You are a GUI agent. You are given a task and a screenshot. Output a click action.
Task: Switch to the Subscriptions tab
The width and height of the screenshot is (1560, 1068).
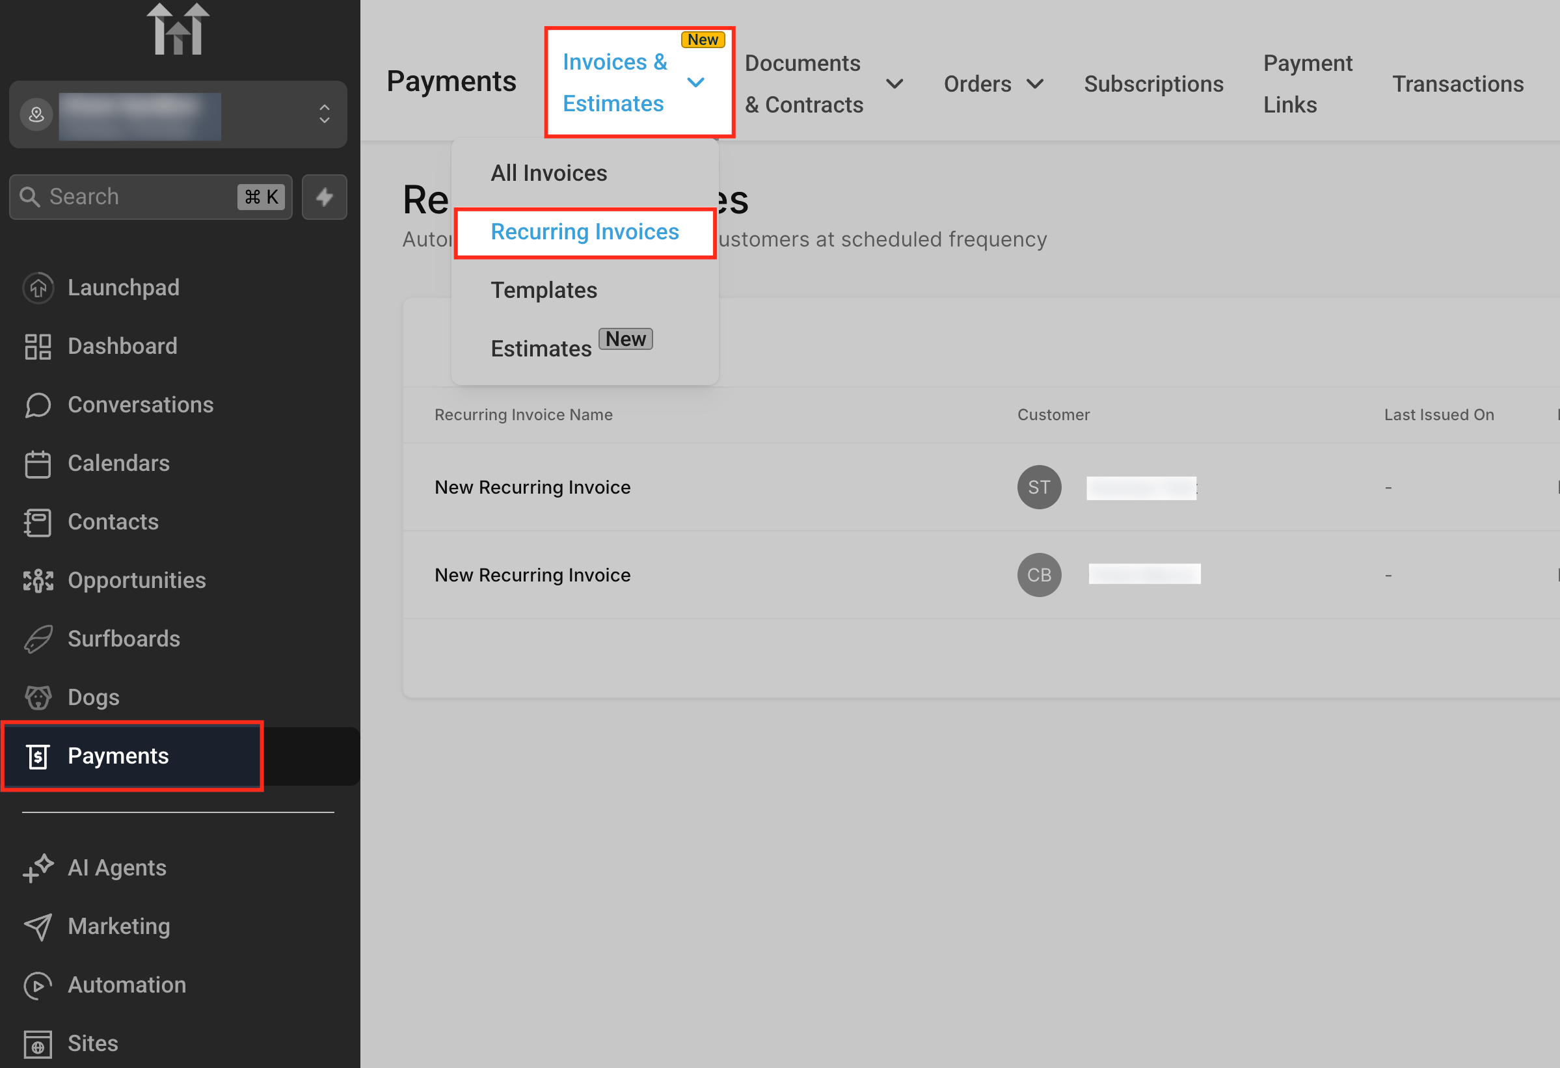pyautogui.click(x=1153, y=84)
